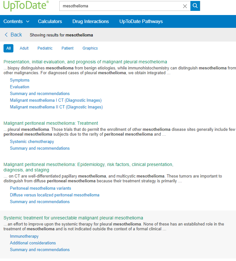Expand the Contents dropdown menu

16,21
